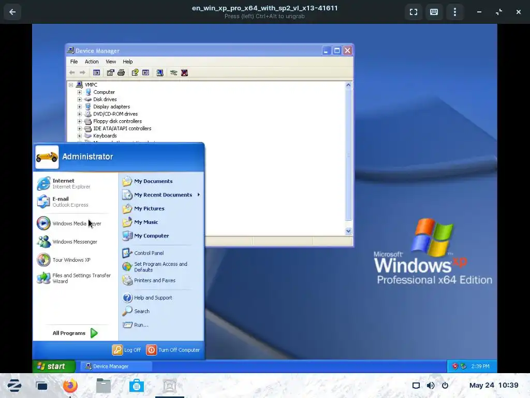Go back using the header arrow button
The height and width of the screenshot is (398, 530).
(x=12, y=12)
